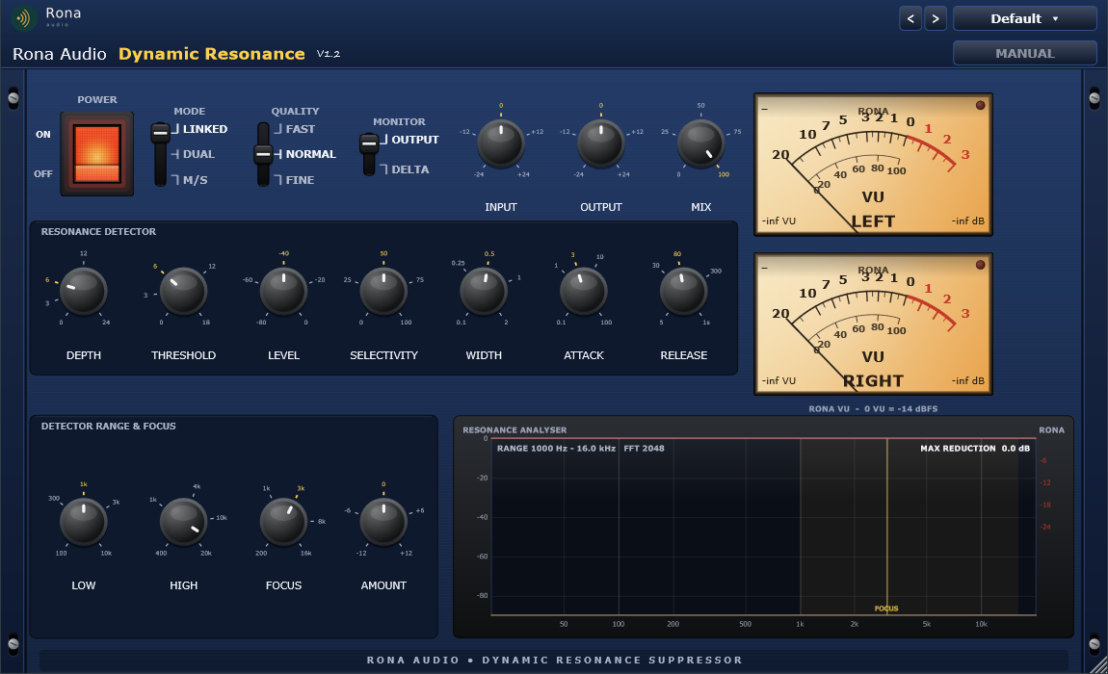Open the MANUAL button
The image size is (1108, 674).
pyautogui.click(x=1024, y=53)
